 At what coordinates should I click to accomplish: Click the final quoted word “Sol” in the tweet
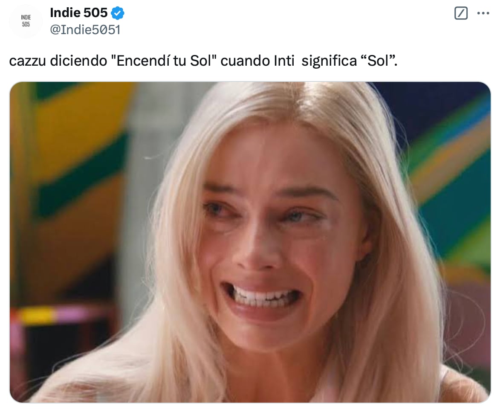point(379,61)
